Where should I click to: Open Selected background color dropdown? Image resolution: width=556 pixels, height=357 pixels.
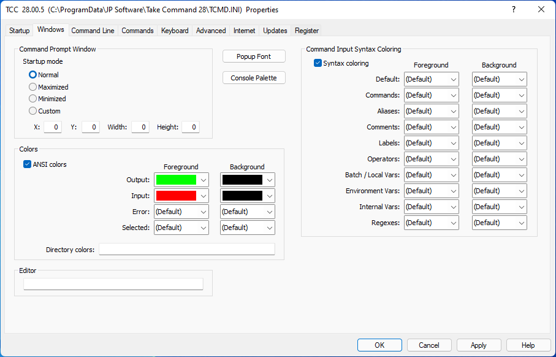point(248,228)
